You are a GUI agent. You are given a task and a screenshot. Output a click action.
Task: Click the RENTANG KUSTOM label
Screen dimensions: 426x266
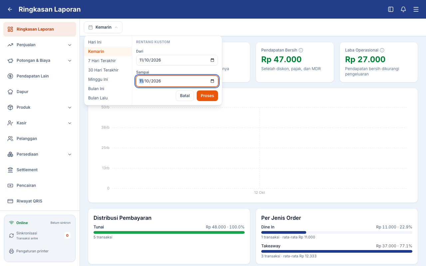[153, 42]
